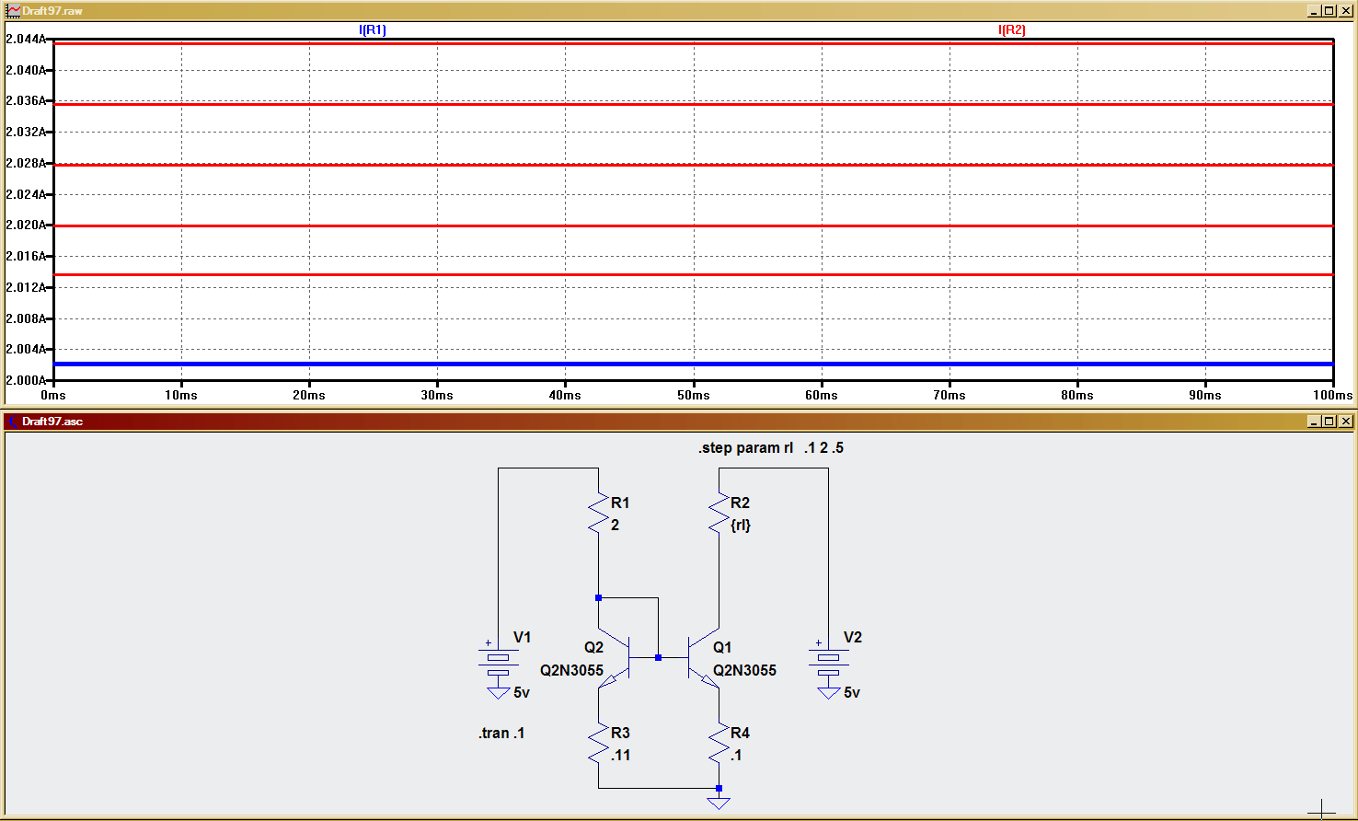Screen dimensions: 1358x821
Task: Click the .tran .1 directive text
Action: tap(501, 734)
